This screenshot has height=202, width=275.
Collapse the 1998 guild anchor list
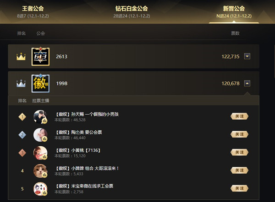[x=247, y=84]
